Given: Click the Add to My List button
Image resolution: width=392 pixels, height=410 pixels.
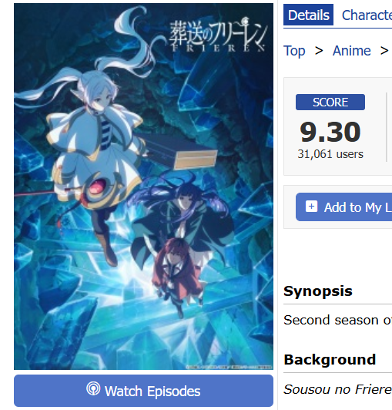Looking at the screenshot, I should click(344, 207).
